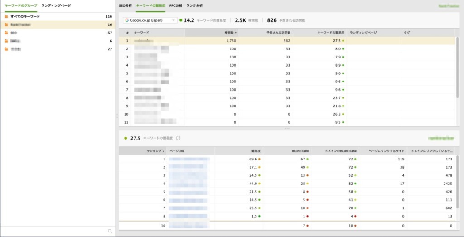Select the キーワードの難易度 tab

point(150,5)
